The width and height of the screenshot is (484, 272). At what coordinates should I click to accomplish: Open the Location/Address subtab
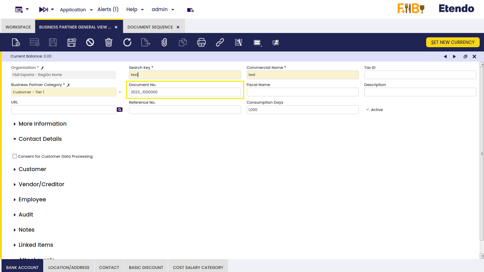(x=69, y=267)
